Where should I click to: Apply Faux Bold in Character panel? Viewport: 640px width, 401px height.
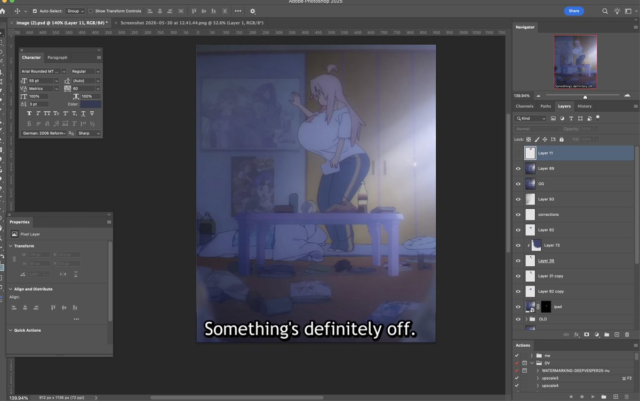point(30,113)
